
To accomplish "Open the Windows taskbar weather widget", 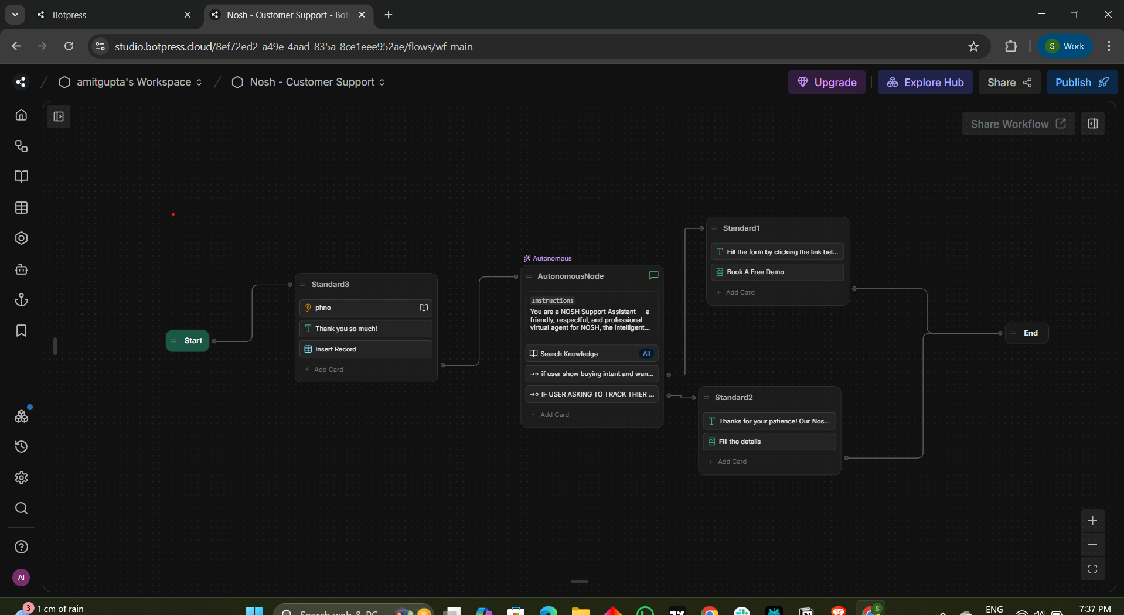I will (50, 608).
